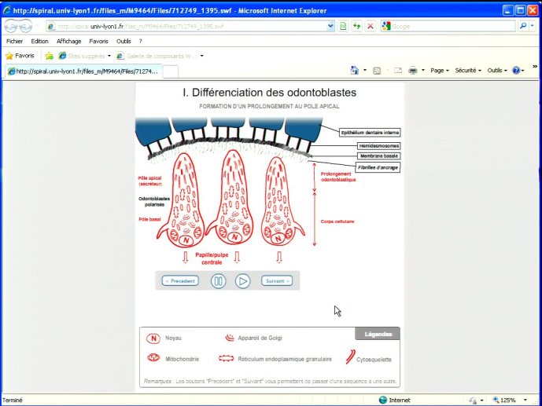542x406 pixels.
Task: Click the Papille/pulpe centrale label
Action: [x=212, y=258]
